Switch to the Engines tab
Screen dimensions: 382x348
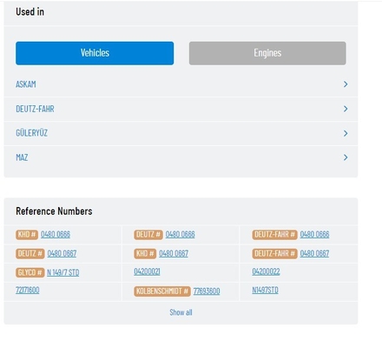pos(267,53)
